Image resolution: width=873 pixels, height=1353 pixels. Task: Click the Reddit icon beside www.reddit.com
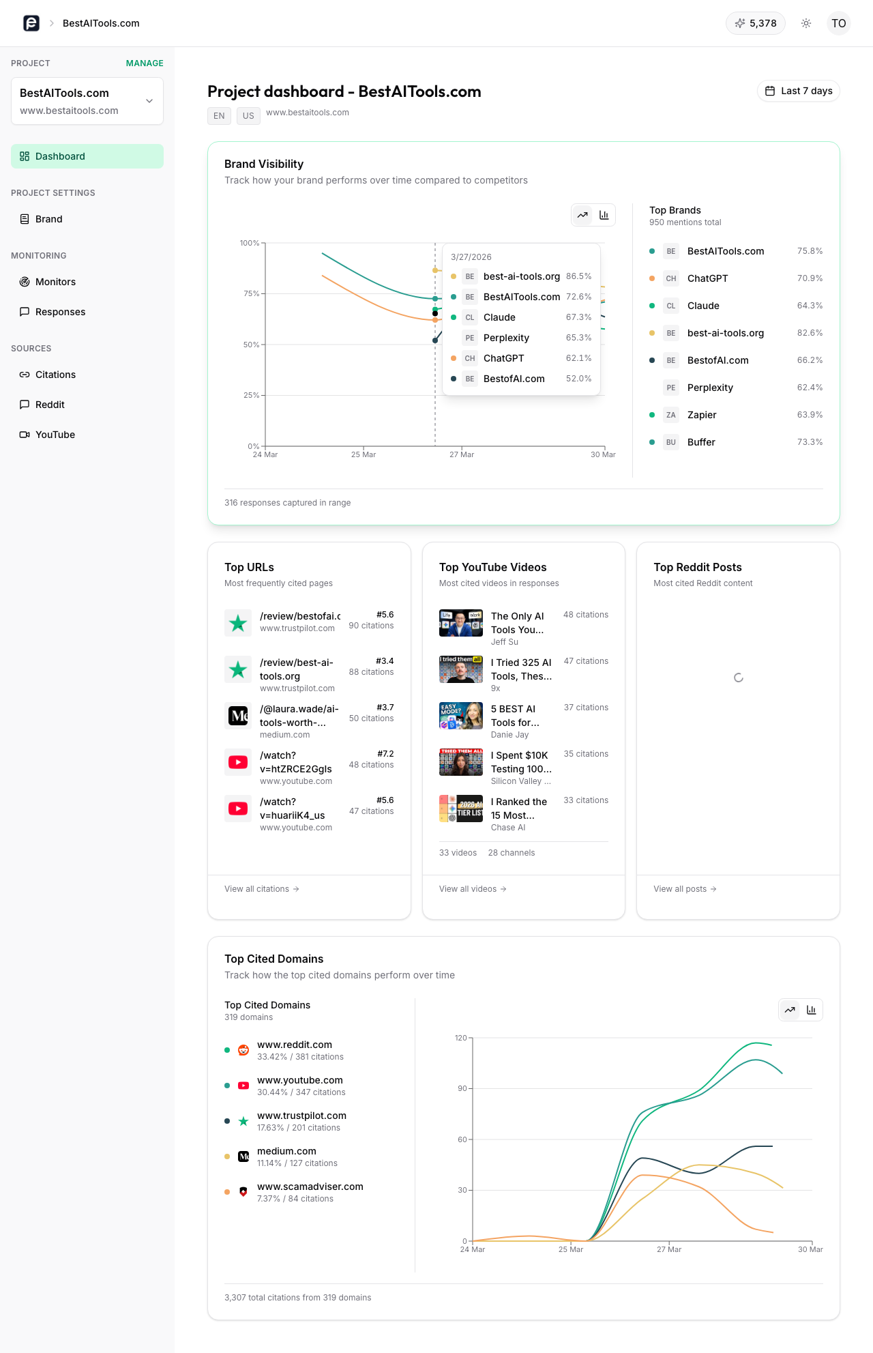pos(243,1050)
